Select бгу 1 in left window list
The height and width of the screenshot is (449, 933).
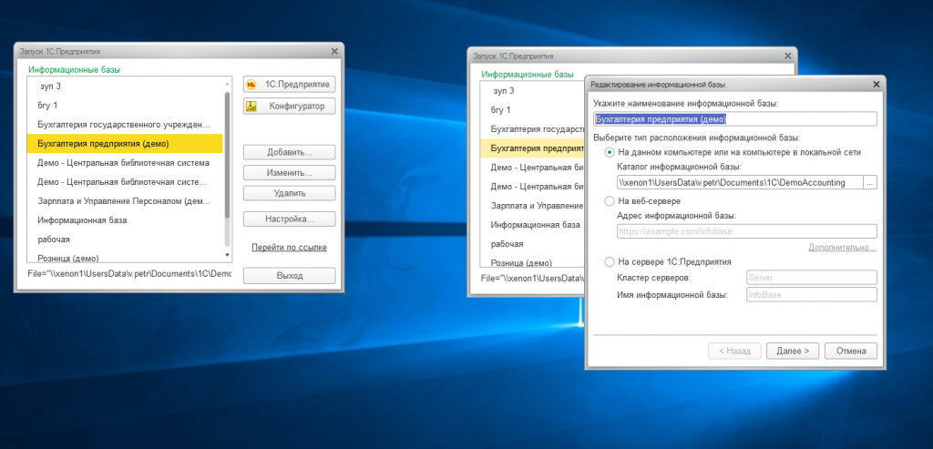click(125, 106)
